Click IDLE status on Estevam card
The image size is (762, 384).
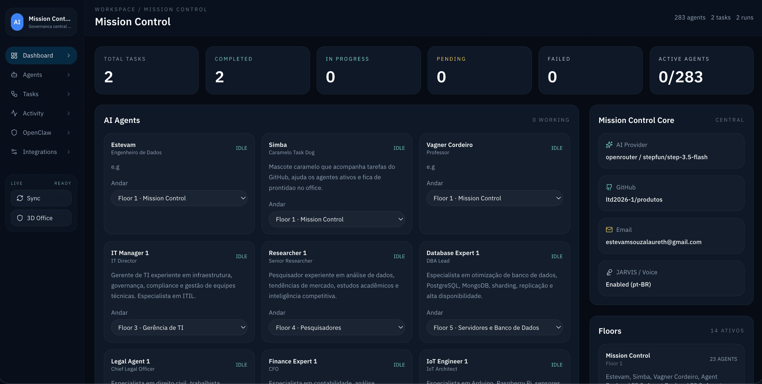(x=241, y=148)
